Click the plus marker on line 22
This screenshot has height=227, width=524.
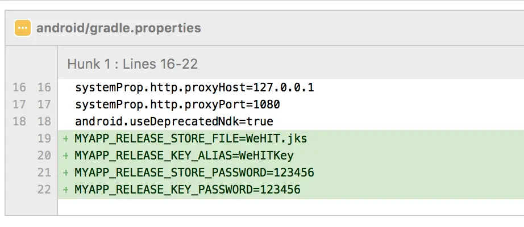pos(66,190)
